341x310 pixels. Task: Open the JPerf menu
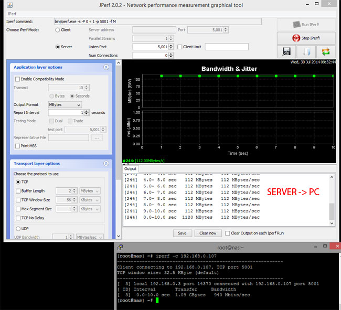[12, 14]
